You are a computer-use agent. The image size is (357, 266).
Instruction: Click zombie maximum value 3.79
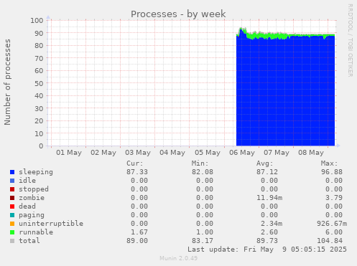click(x=334, y=198)
